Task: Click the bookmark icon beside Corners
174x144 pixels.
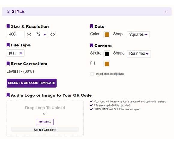Action: (x=91, y=45)
